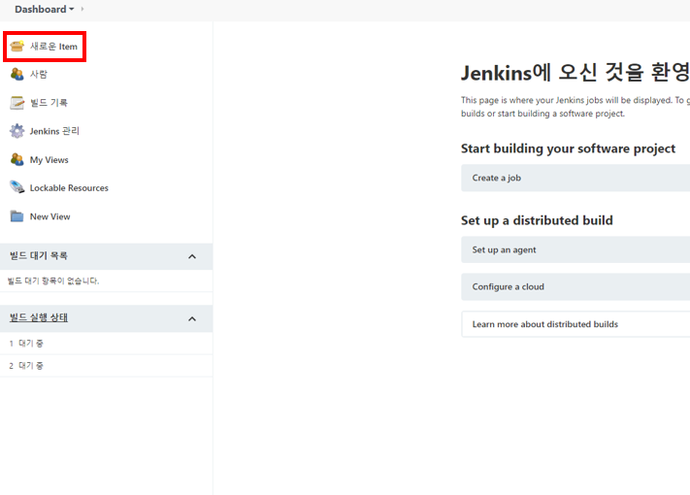Create a New View from sidebar

pyautogui.click(x=50, y=216)
